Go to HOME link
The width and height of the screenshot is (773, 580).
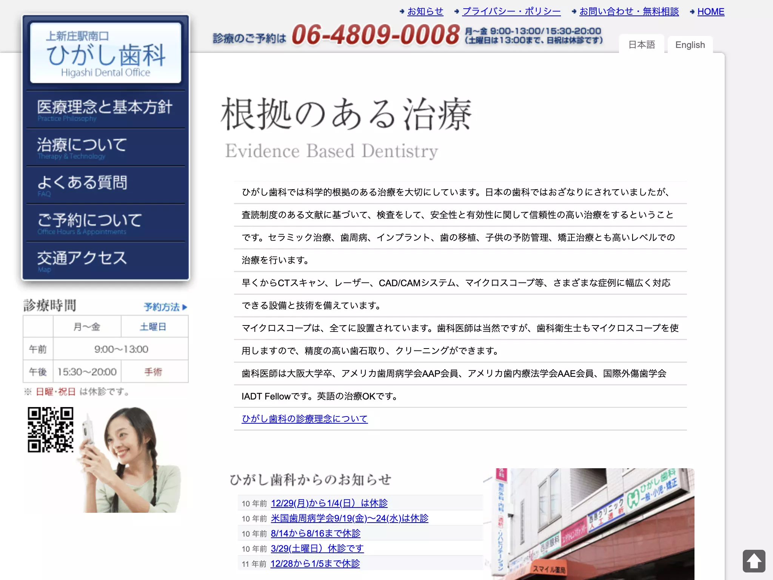(x=711, y=11)
